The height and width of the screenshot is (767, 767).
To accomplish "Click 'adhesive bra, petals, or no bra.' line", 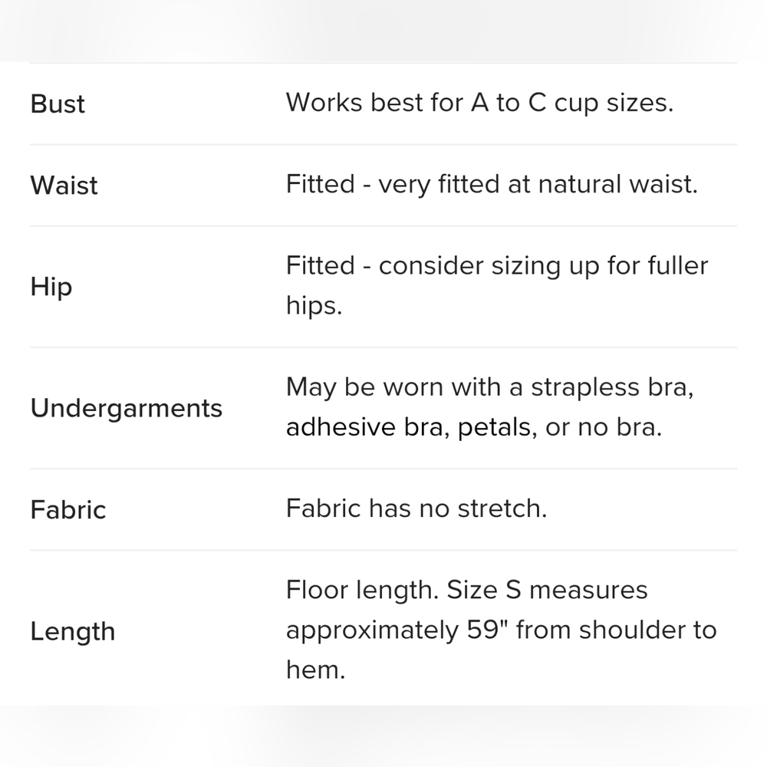I will point(473,427).
